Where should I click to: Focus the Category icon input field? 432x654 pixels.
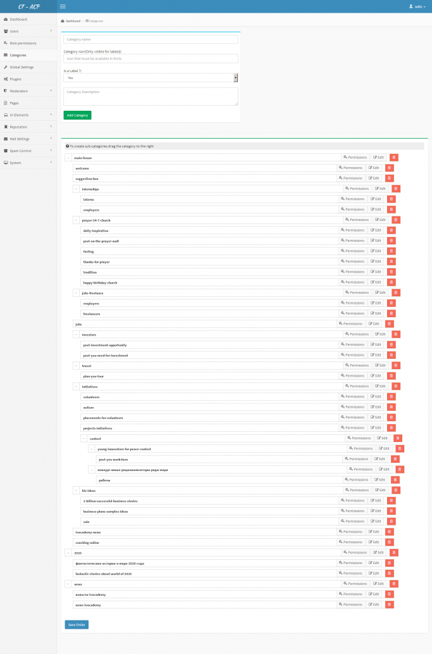pos(151,58)
